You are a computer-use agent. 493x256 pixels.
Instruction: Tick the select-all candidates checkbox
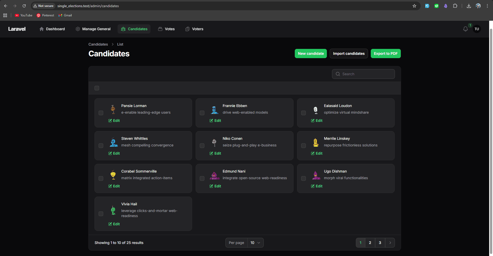point(97,88)
